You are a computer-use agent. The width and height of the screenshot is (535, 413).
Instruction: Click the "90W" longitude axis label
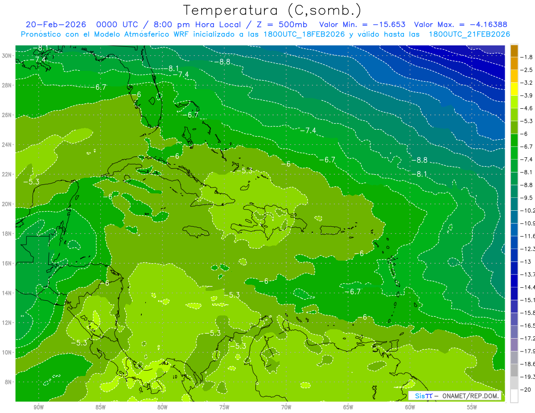click(x=38, y=407)
